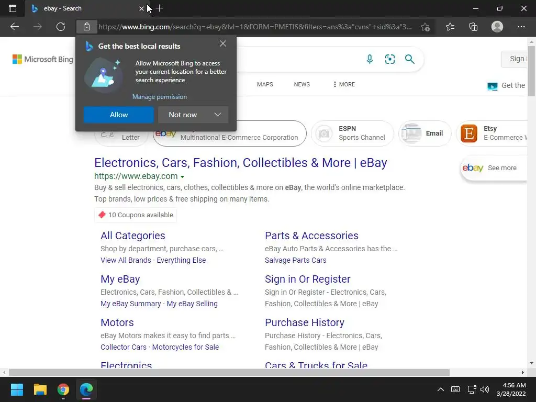This screenshot has width=536, height=402.
Task: Select the Etsy E-Commerce chip
Action: click(x=492, y=133)
